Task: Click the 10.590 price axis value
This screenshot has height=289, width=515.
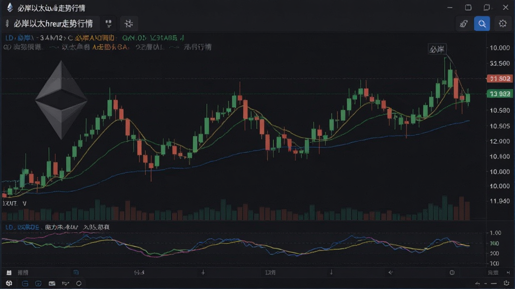Action: (x=500, y=110)
